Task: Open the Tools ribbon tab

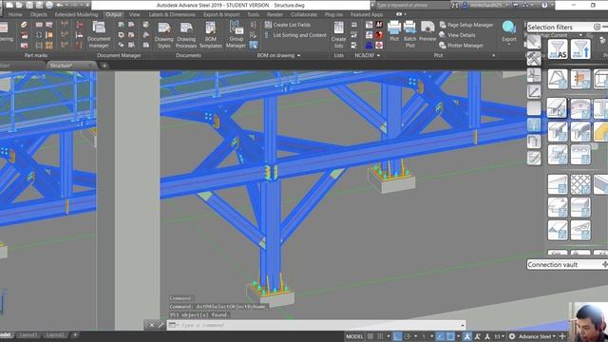Action: 253,14
